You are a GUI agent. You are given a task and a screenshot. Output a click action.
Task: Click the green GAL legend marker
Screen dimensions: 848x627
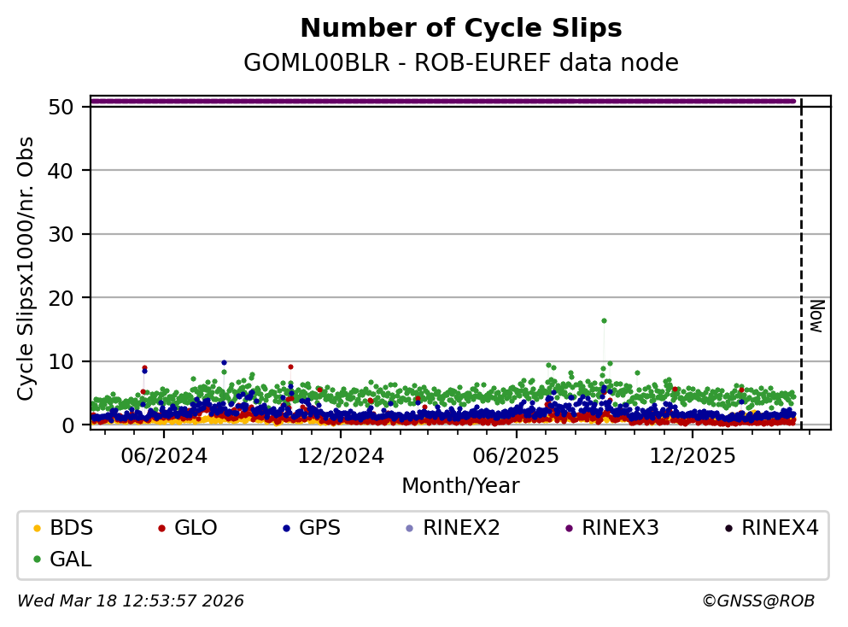37,560
